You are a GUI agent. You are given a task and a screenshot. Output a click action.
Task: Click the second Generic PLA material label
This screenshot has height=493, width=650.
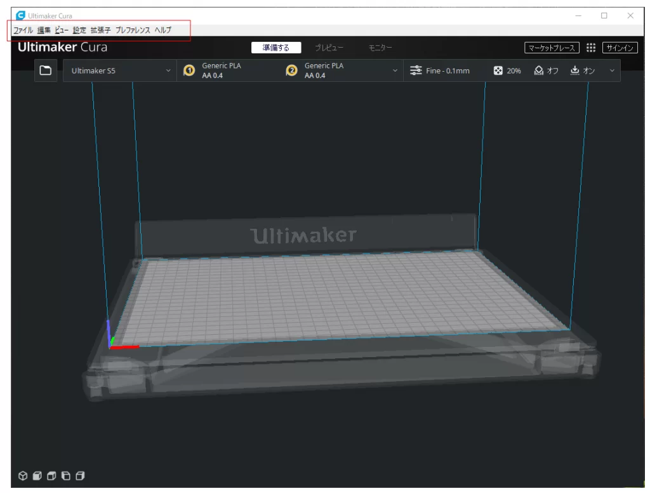click(324, 65)
